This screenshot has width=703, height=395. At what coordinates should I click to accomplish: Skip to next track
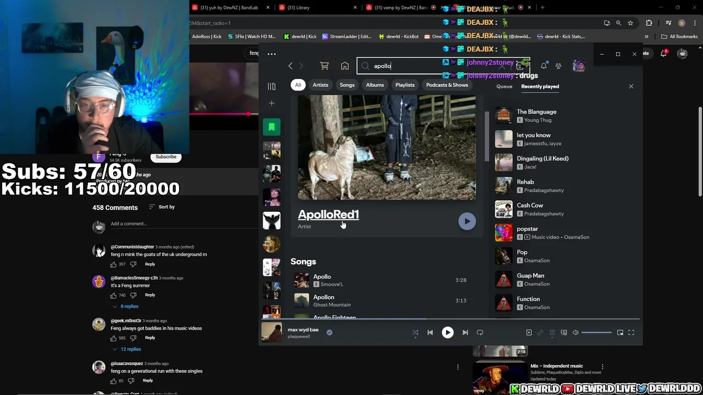(x=465, y=332)
